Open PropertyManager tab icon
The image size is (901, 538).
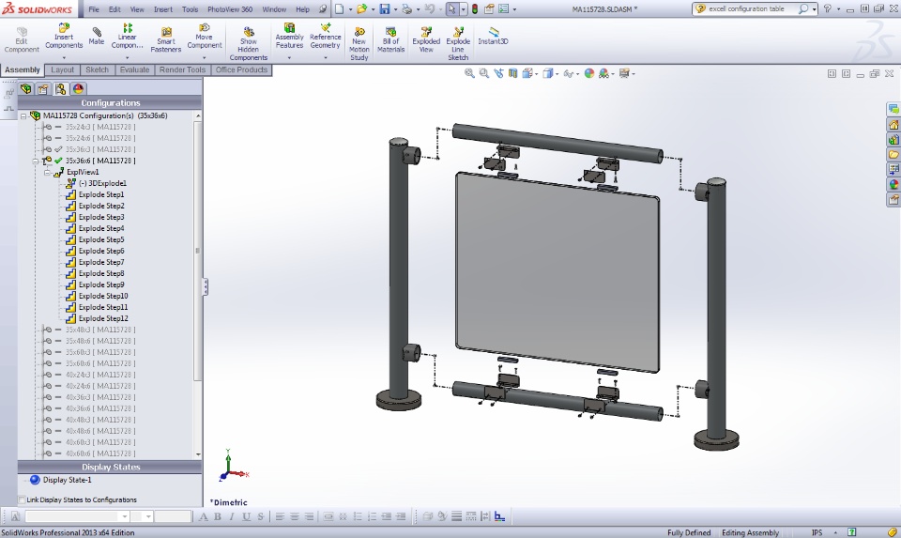(x=43, y=88)
